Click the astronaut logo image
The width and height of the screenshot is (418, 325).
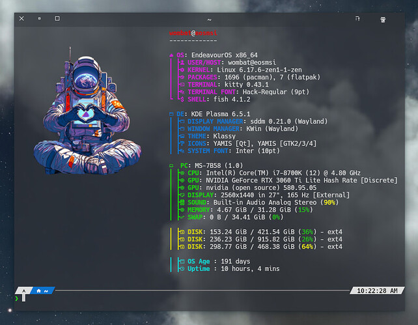click(87, 111)
